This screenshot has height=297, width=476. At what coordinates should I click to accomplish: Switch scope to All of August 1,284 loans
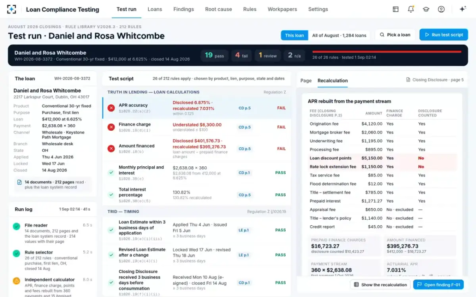pos(339,35)
